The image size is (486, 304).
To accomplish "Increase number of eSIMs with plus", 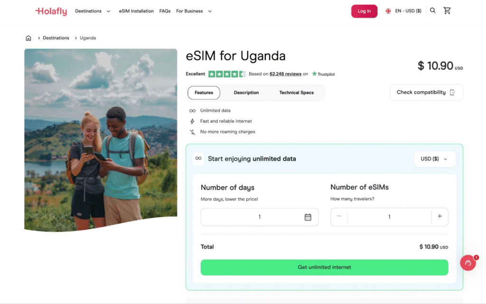I will click(439, 216).
